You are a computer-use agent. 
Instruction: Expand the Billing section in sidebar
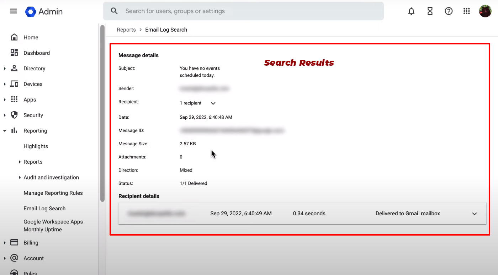tap(5, 243)
